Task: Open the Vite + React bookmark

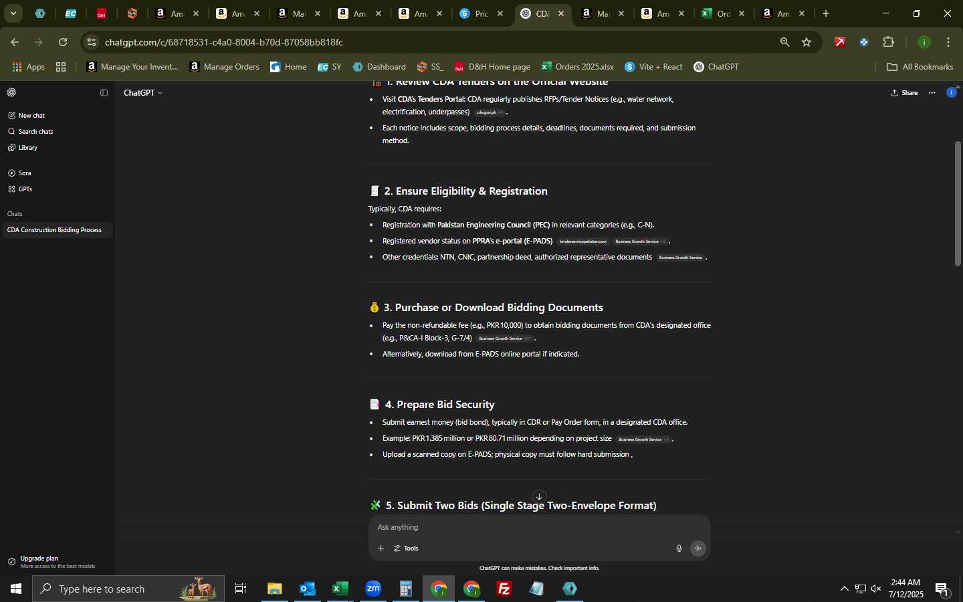Action: point(653,67)
